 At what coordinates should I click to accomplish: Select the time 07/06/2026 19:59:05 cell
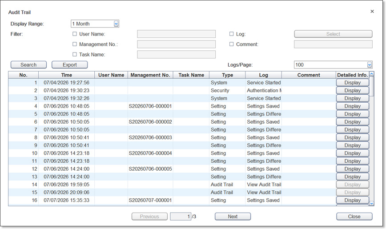[66, 185]
